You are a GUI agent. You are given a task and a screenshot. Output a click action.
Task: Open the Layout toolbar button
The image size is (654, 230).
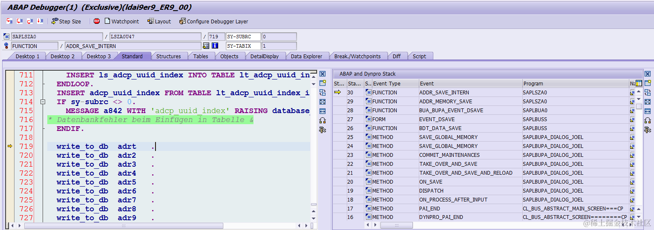tap(159, 21)
